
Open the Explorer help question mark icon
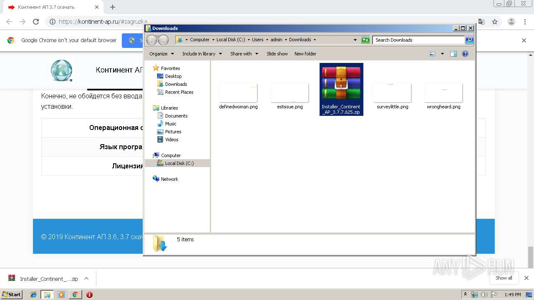[465, 54]
